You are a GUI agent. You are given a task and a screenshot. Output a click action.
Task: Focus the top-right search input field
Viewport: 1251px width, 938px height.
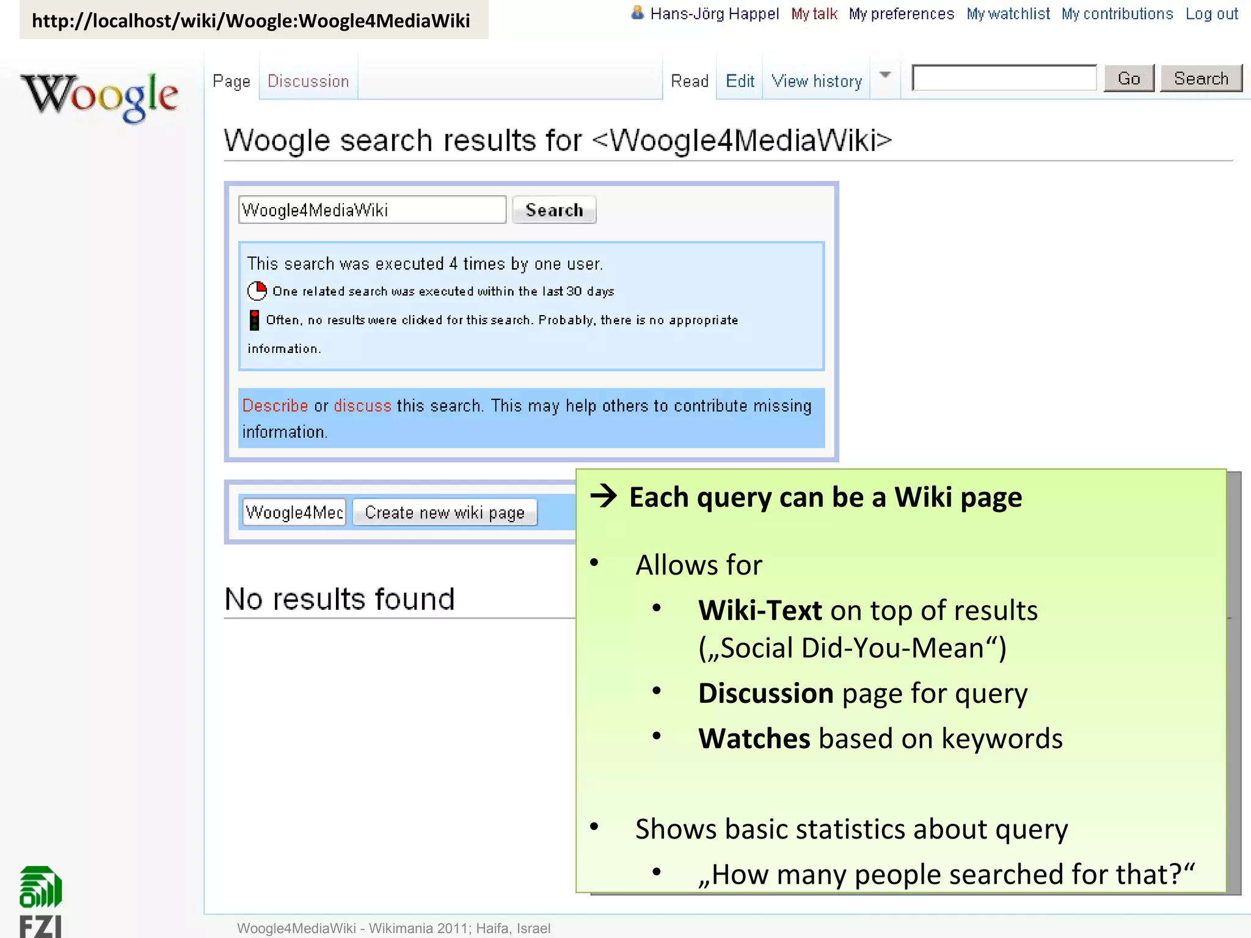click(x=1004, y=78)
